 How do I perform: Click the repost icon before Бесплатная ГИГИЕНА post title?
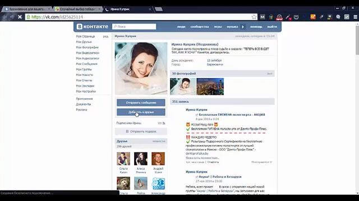(x=197, y=115)
